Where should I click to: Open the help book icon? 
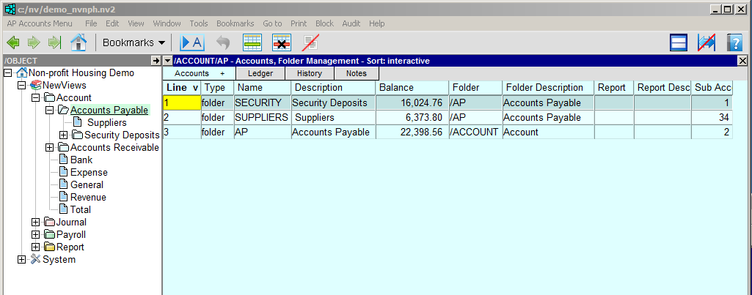click(734, 42)
